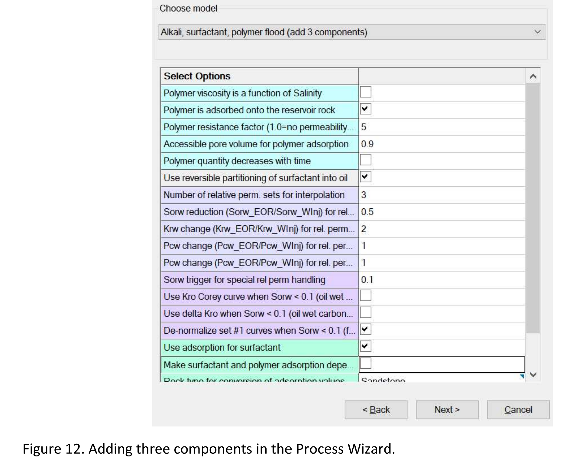
Task: Uncheck Use adsorption for surfactant
Action: (x=365, y=346)
